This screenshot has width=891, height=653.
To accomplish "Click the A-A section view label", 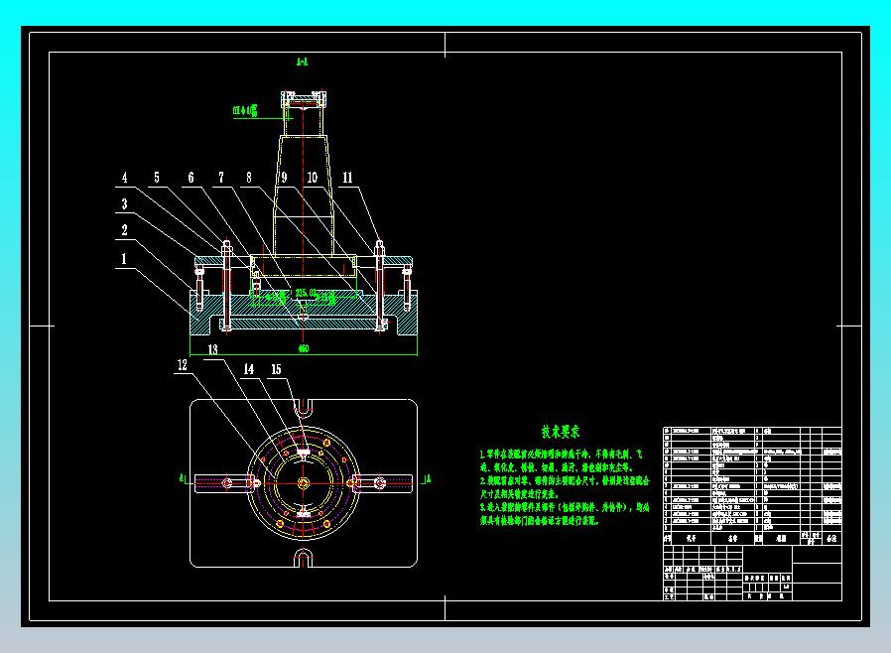I will (x=303, y=62).
